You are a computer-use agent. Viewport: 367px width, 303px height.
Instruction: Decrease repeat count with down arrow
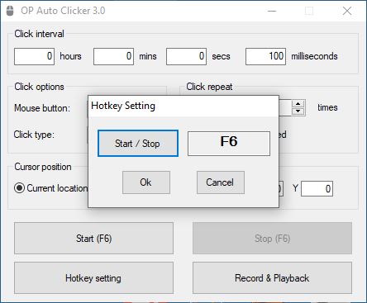pos(298,111)
